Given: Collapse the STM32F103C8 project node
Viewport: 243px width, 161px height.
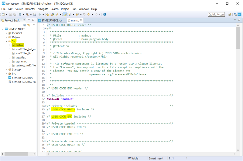Looking at the screenshot, I should [3, 29].
